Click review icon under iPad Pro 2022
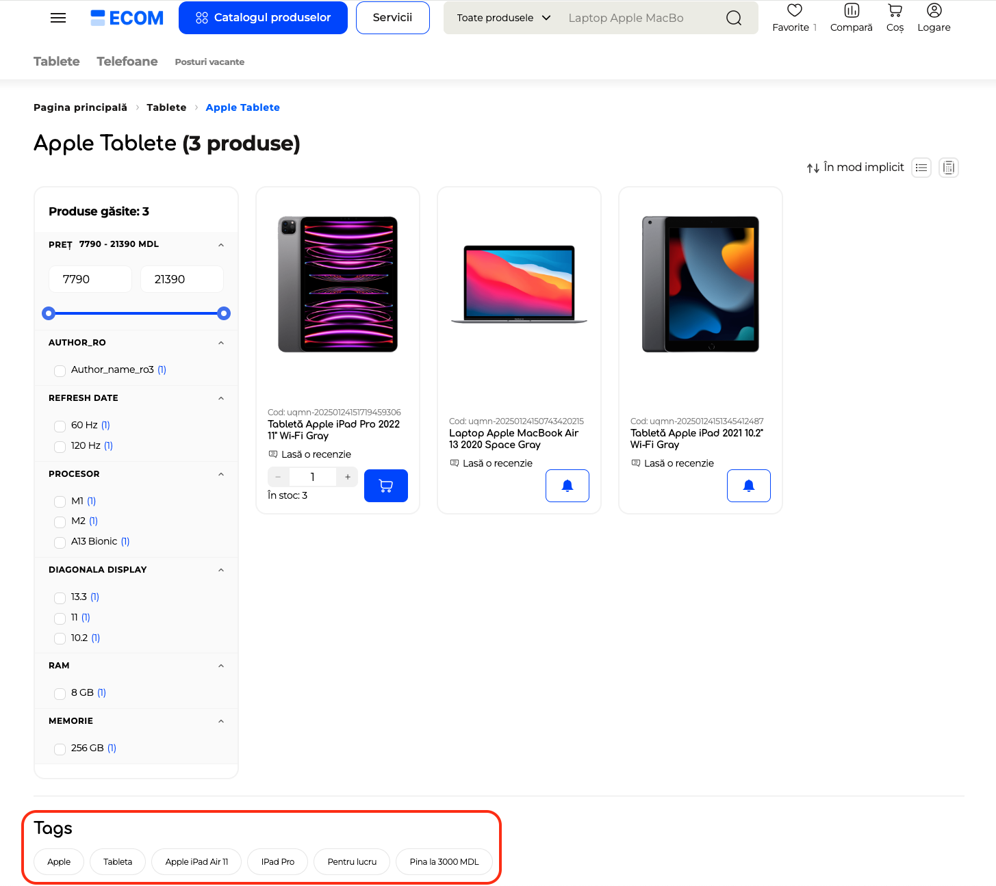The height and width of the screenshot is (886, 996). coord(273,454)
